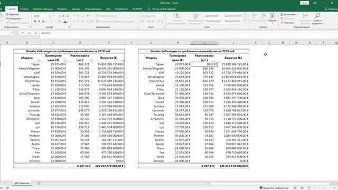Image resolution: width=338 pixels, height=190 pixels.
Task: Click the Wrap Text button
Action: [107, 16]
